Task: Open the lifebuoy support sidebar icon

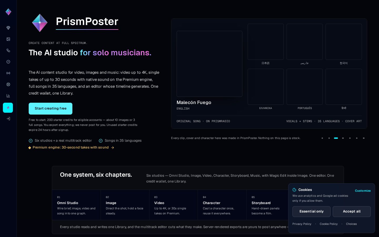Action: 8,85
